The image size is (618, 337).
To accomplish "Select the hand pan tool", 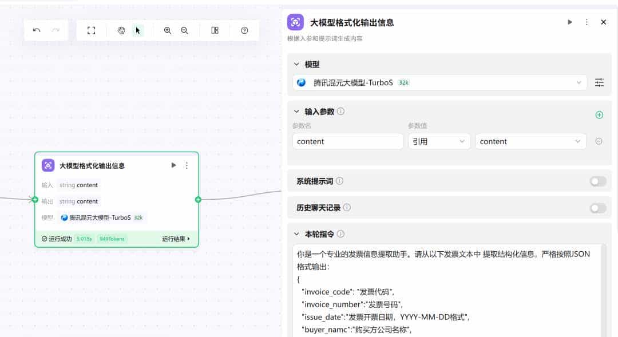I will 121,30.
